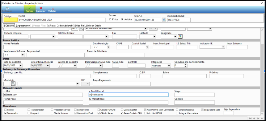
Task: Open the Data Geração Curva ABC dropdown
Action: pos(101,65)
